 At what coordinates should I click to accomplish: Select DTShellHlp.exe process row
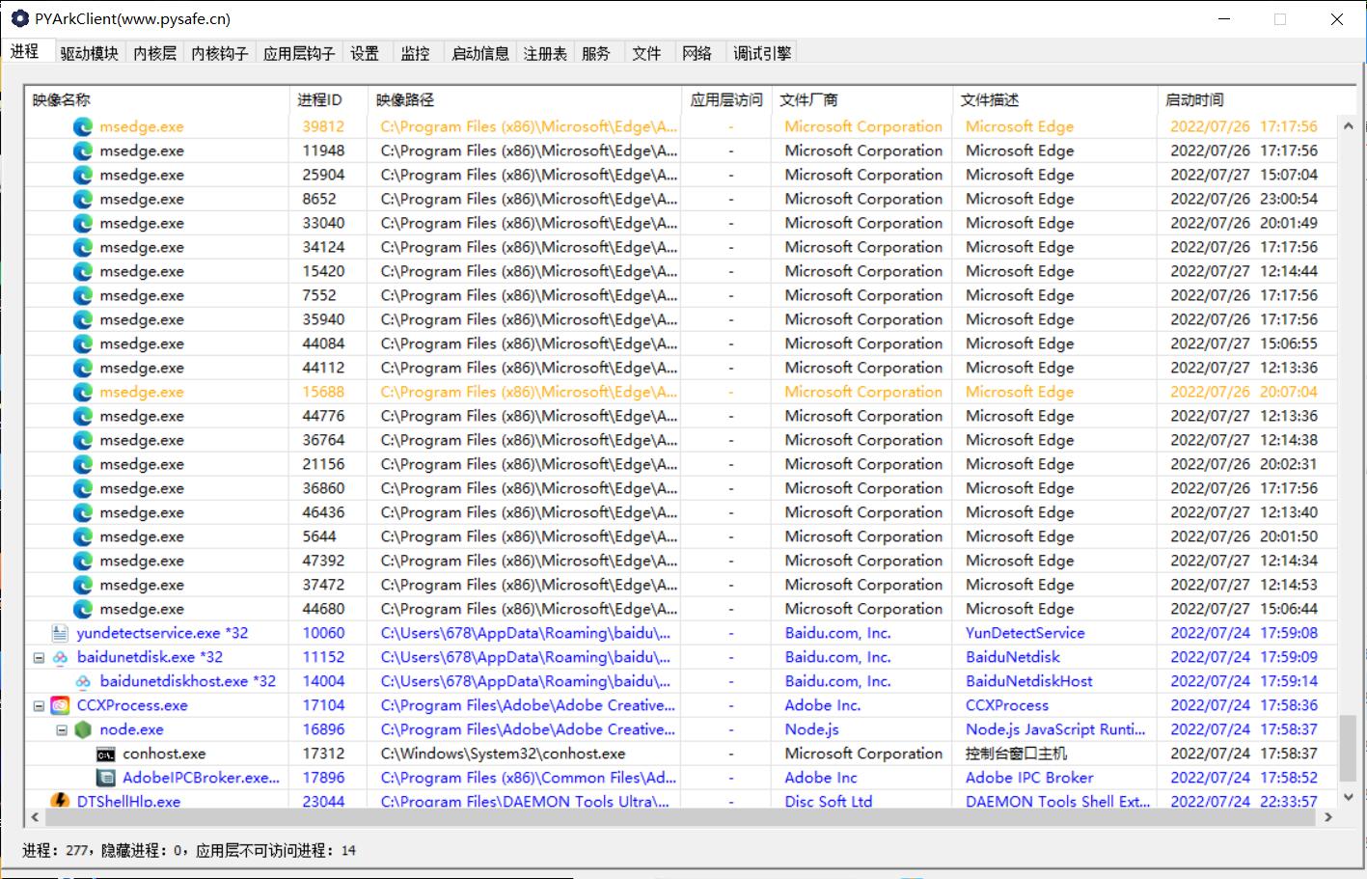(682, 800)
